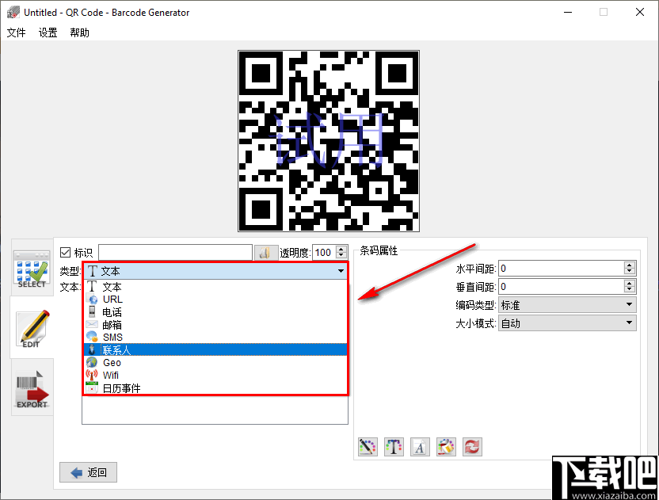Open the 帮助 menu
Image resolution: width=659 pixels, height=500 pixels.
(78, 33)
